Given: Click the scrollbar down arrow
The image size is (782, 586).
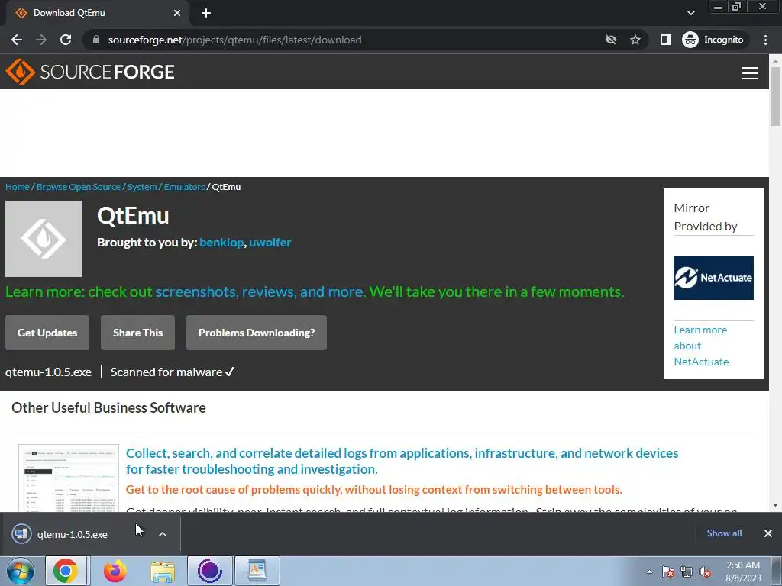Looking at the screenshot, I should pyautogui.click(x=775, y=505).
